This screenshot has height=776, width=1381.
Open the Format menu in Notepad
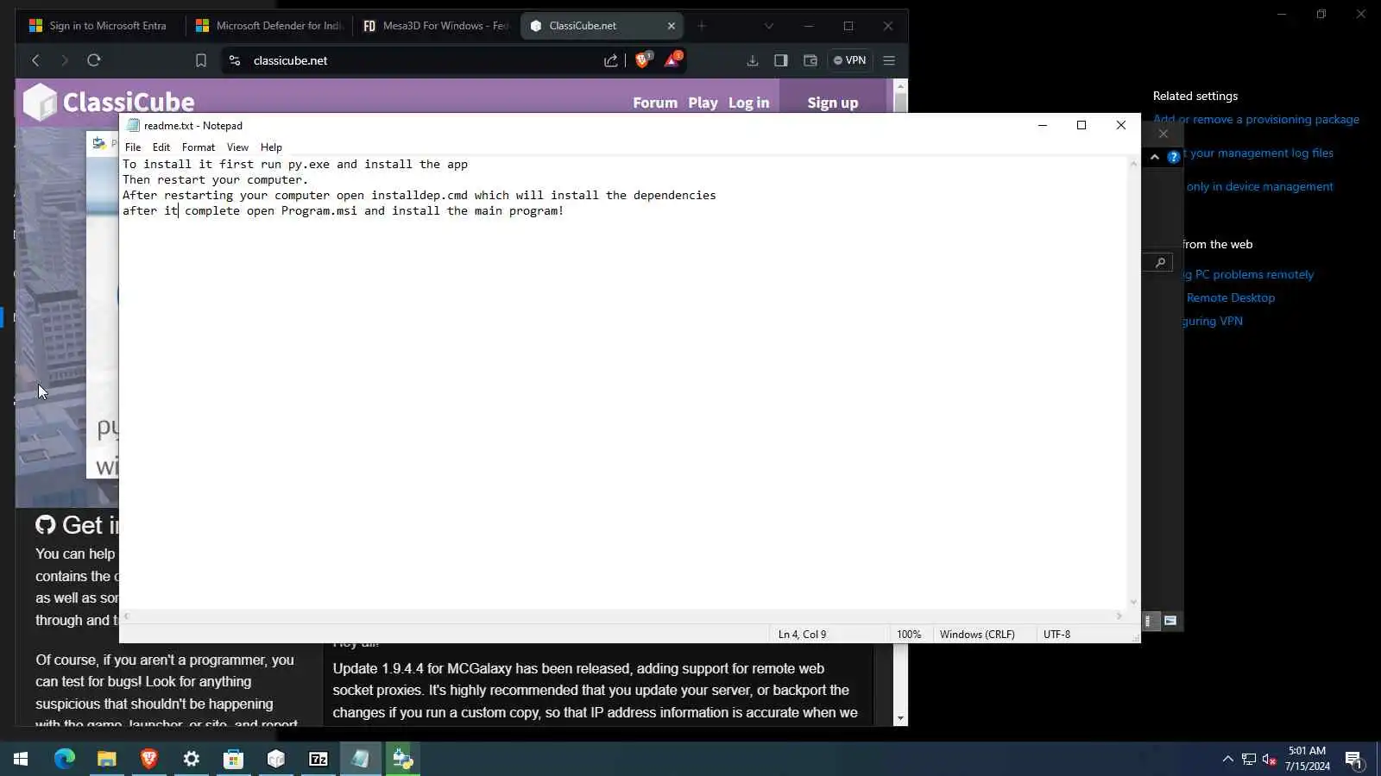click(x=199, y=147)
